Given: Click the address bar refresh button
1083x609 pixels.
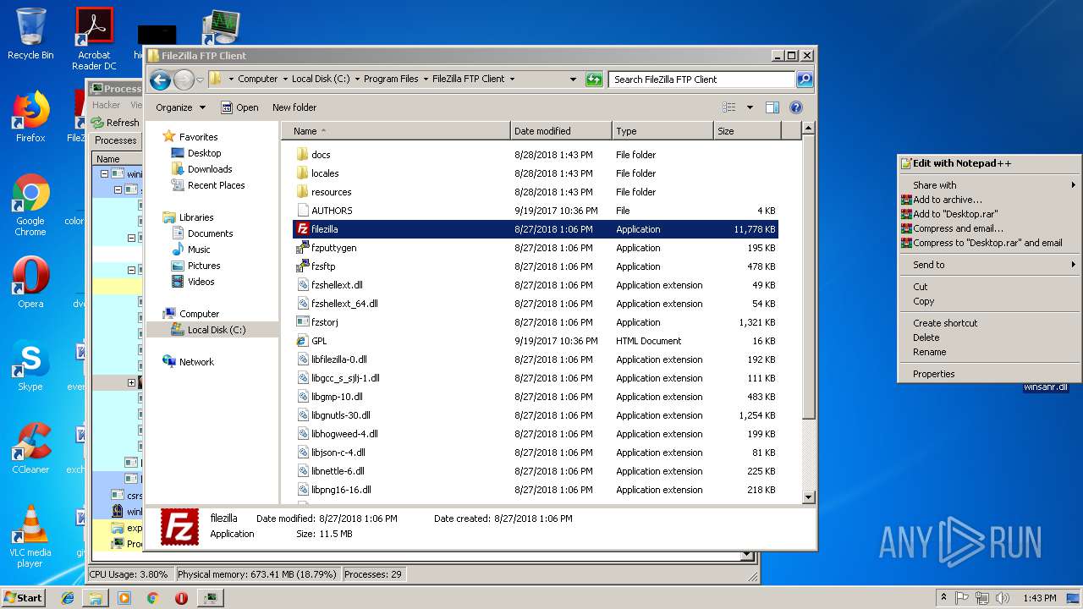Looking at the screenshot, I should (x=594, y=80).
